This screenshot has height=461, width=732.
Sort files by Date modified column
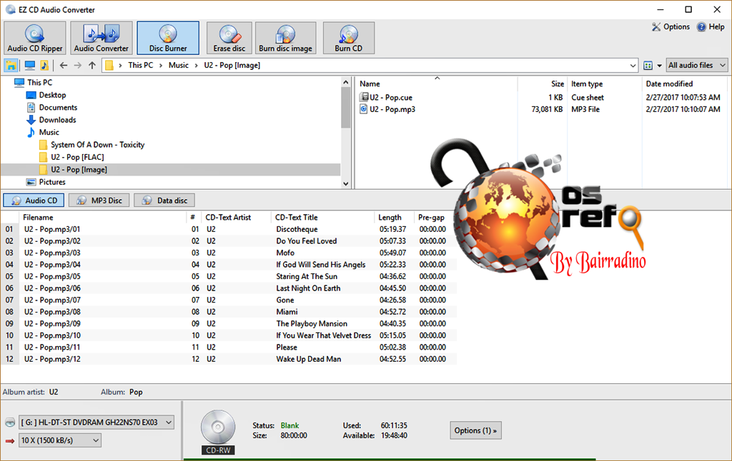669,84
